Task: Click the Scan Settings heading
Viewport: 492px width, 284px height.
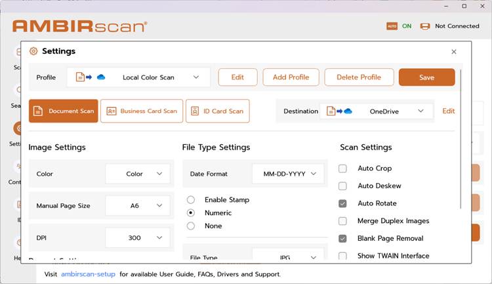Action: point(366,147)
